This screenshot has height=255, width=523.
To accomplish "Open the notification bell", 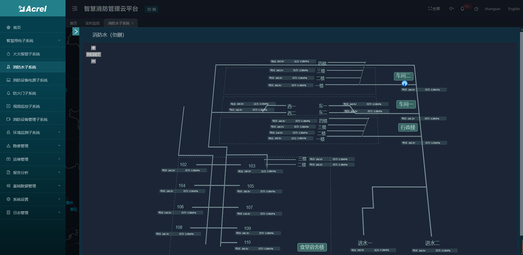I will coord(462,9).
